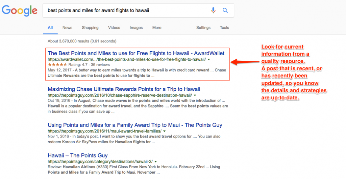Click the star rating for AwardWallet result
The width and height of the screenshot is (346, 179).
click(x=57, y=64)
